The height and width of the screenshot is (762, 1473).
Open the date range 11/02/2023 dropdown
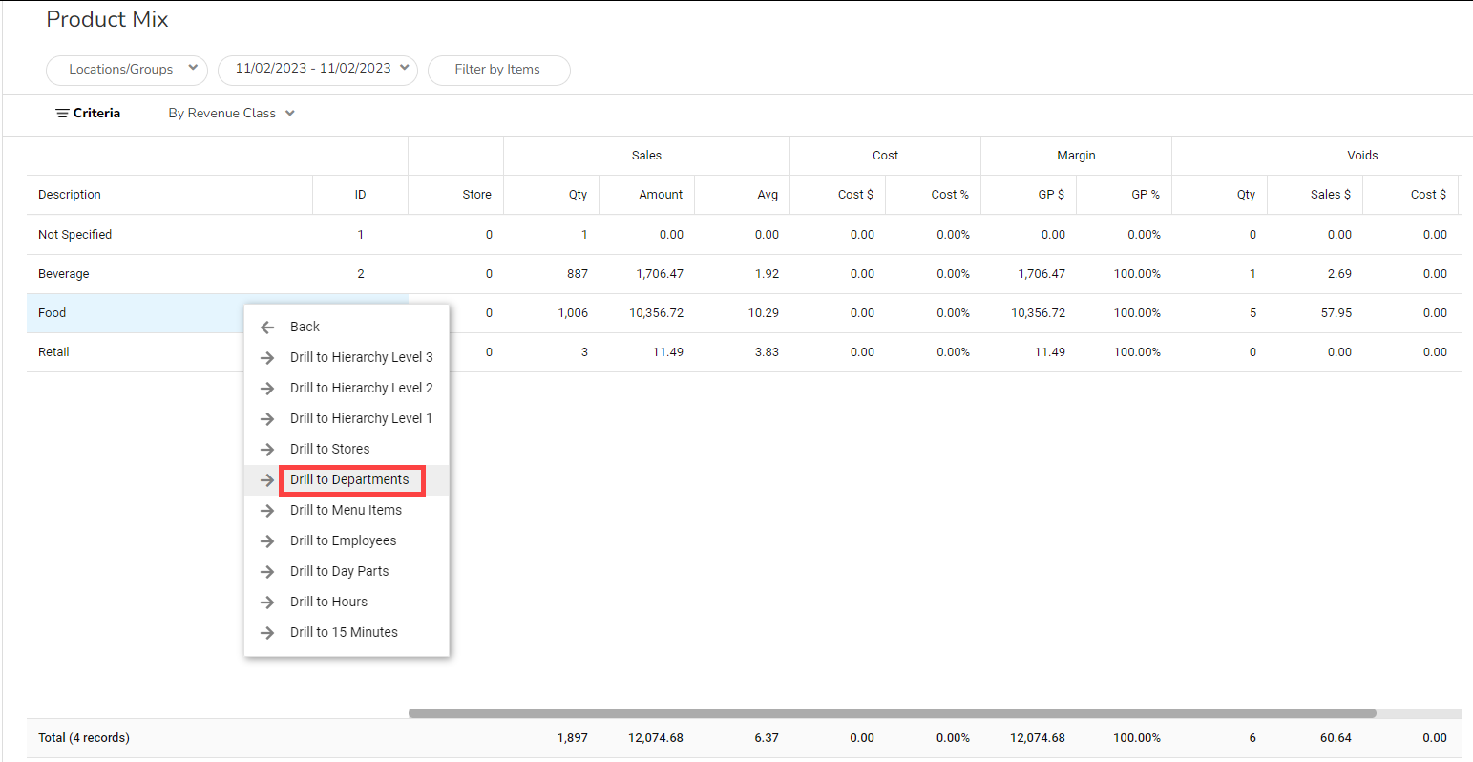pos(318,70)
